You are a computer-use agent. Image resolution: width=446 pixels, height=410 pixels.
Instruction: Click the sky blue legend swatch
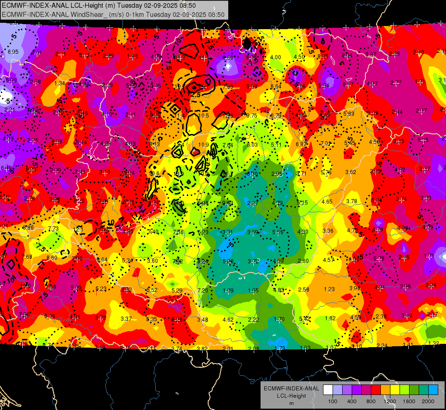[434, 390]
